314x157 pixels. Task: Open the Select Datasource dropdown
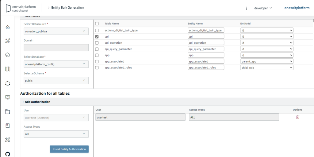(56, 31)
